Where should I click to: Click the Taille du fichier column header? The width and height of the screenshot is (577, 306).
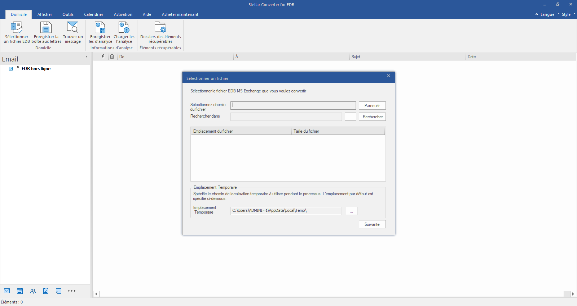click(338, 131)
